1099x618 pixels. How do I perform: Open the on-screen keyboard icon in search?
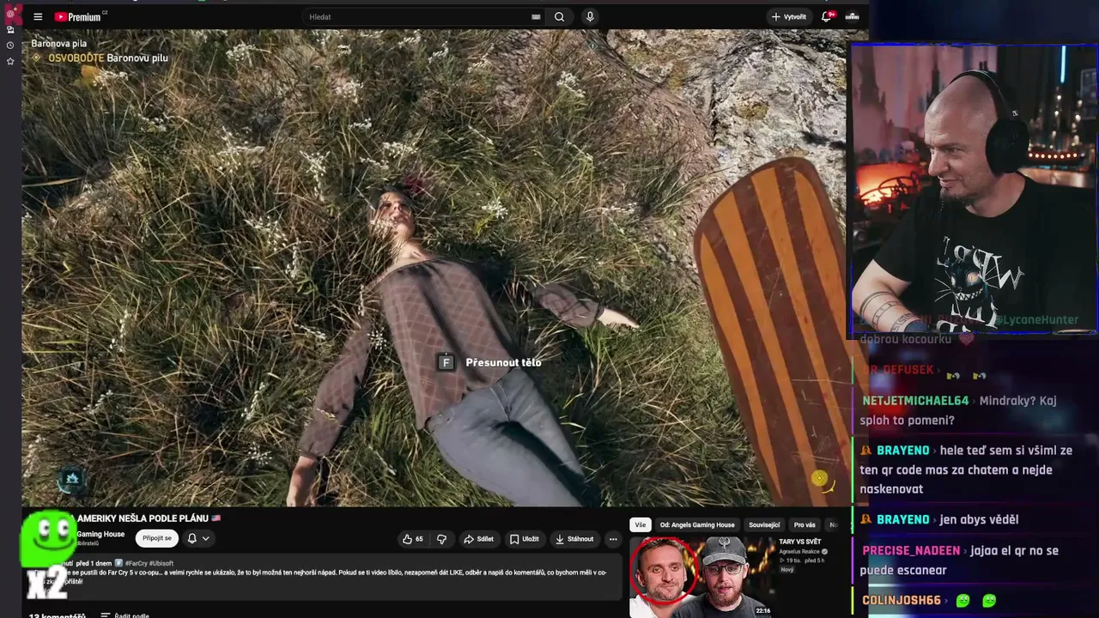click(x=536, y=16)
